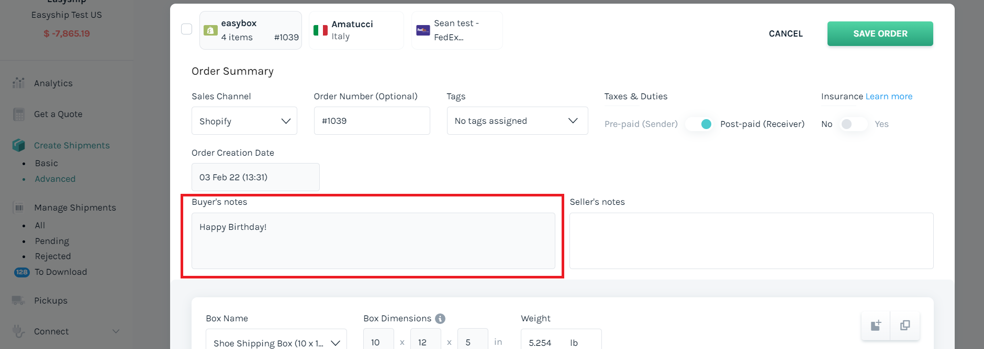The height and width of the screenshot is (349, 984).
Task: Click the Box Dimensions info icon
Action: [x=440, y=319]
